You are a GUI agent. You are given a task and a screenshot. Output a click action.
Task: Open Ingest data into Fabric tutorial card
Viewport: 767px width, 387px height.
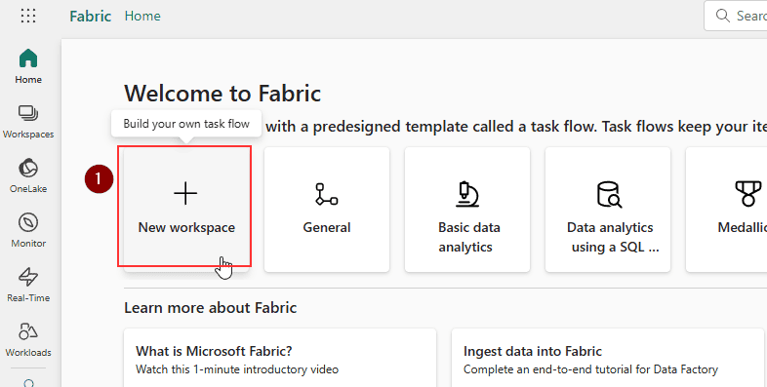point(608,358)
